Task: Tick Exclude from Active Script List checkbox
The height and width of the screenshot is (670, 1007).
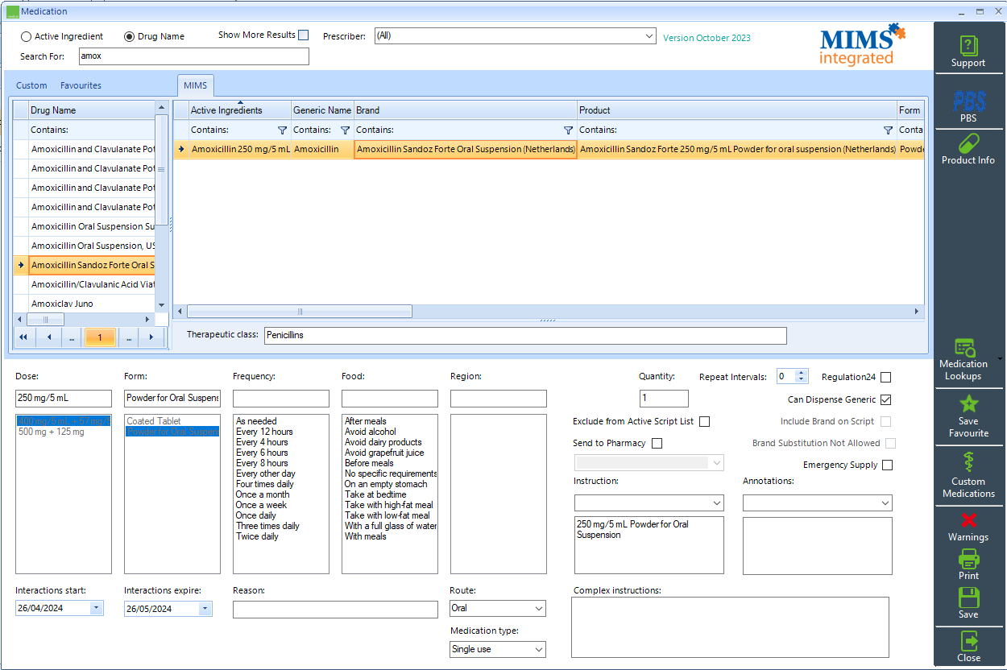Action: tap(705, 421)
